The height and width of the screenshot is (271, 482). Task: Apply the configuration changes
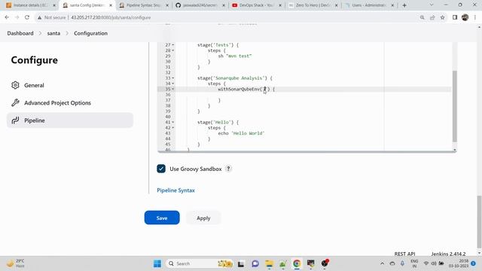(203, 218)
